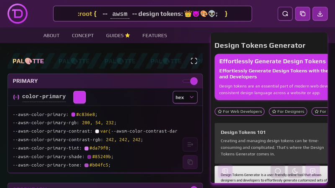Select the light mode circle icon
The width and height of the screenshot is (335, 188).
pyautogui.click(x=278, y=171)
